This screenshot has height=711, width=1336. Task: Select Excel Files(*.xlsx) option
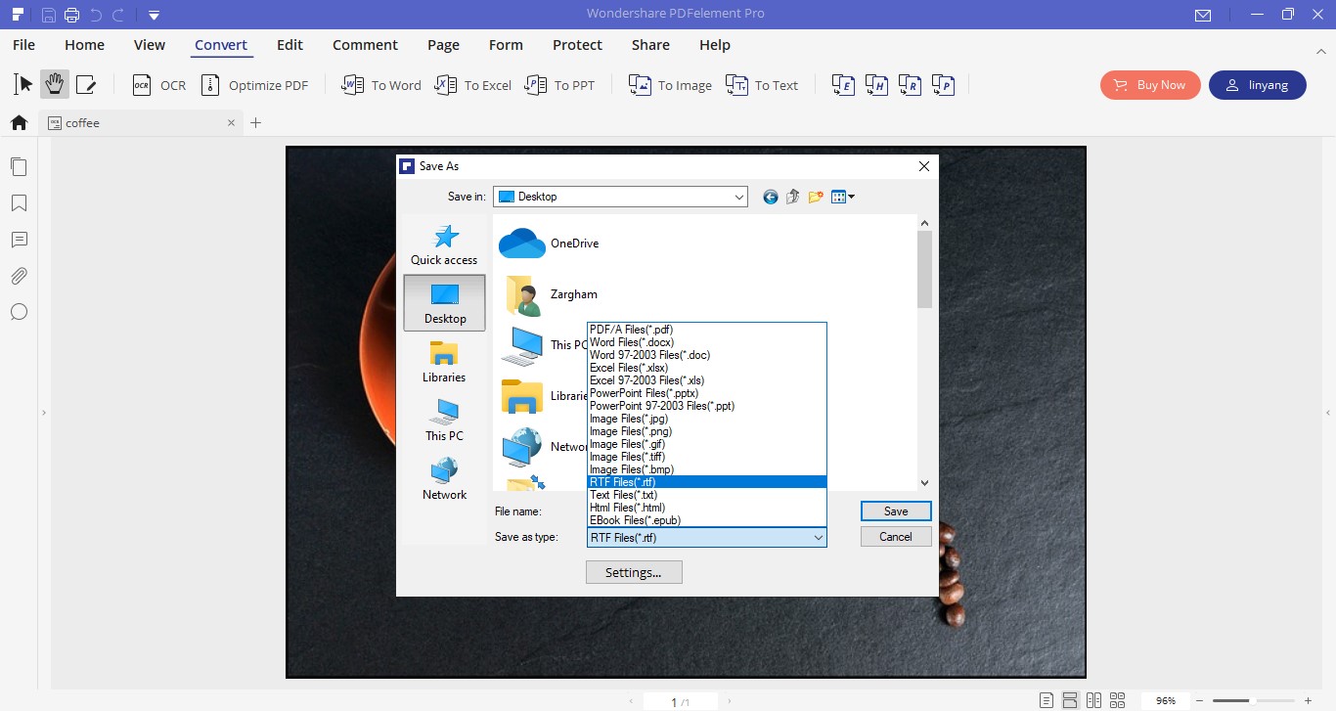707,368
